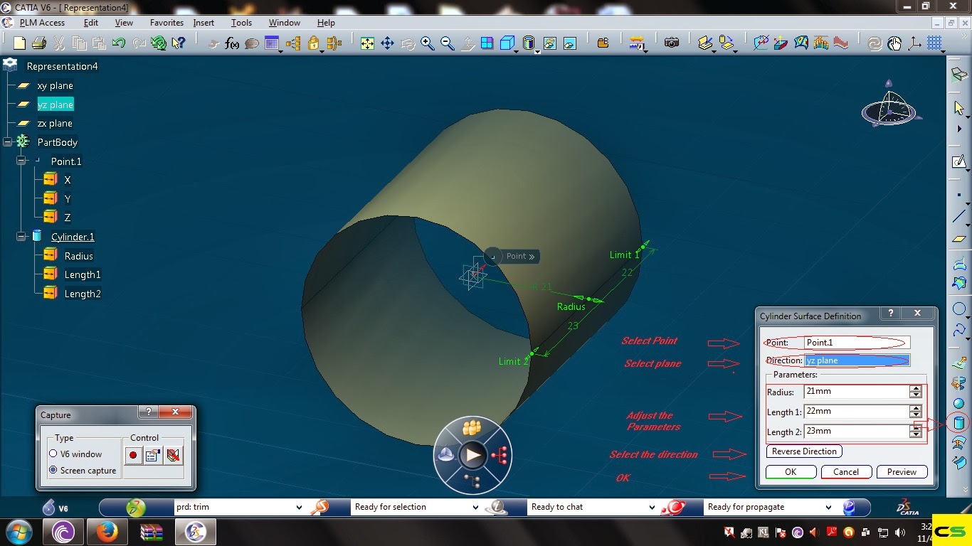The height and width of the screenshot is (546, 972).
Task: Open the 'Ready to chat' dropdown
Action: pyautogui.click(x=652, y=507)
